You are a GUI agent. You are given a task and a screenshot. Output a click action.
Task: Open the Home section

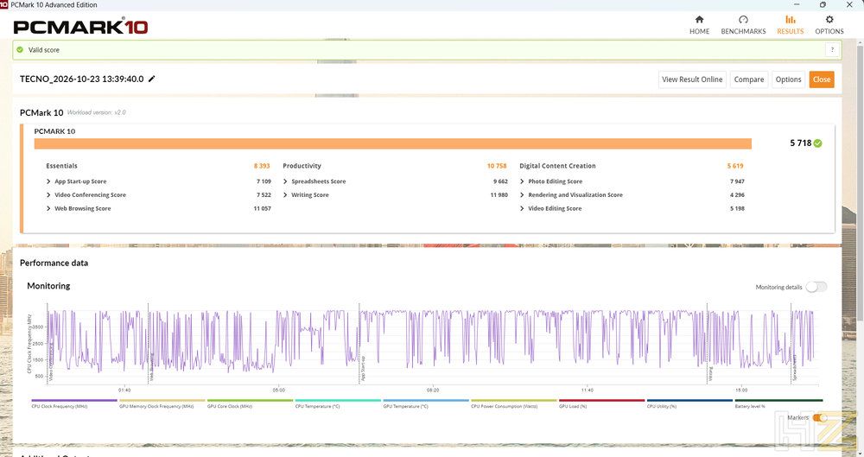(699, 25)
